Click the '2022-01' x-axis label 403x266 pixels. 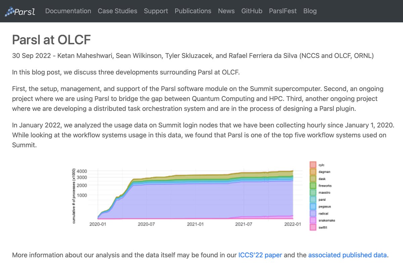293,224
